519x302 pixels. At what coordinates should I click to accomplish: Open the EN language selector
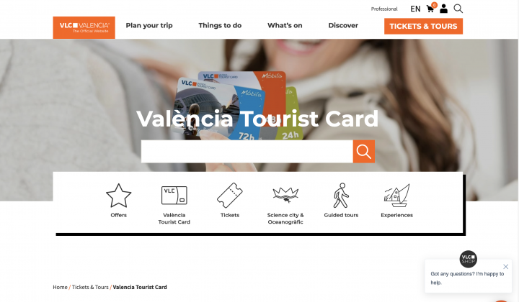click(x=415, y=9)
